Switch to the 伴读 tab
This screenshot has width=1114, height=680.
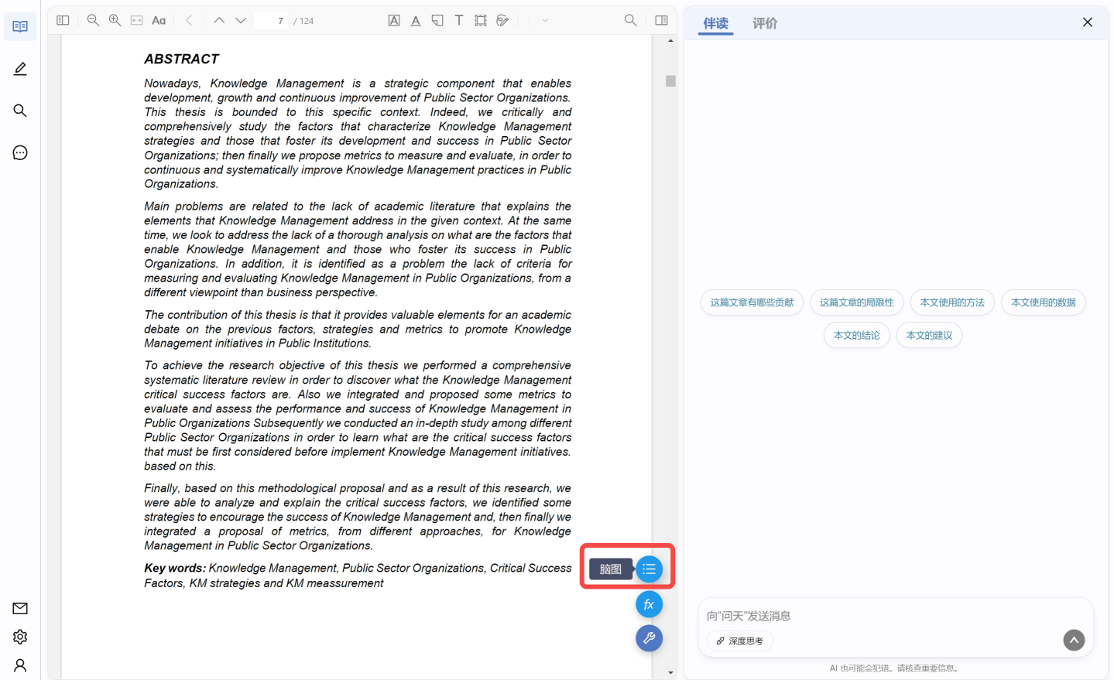coord(716,23)
